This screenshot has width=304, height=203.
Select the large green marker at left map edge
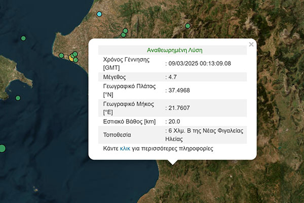coord(2,148)
